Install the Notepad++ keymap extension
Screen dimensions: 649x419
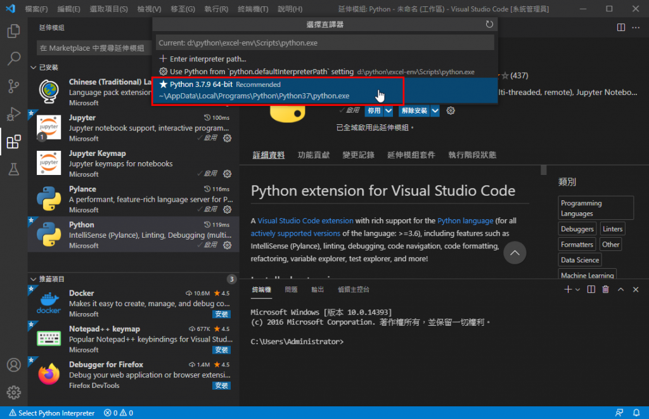click(221, 349)
